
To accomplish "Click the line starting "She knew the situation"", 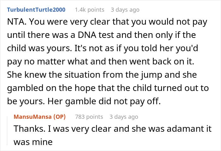I will (x=102, y=75).
